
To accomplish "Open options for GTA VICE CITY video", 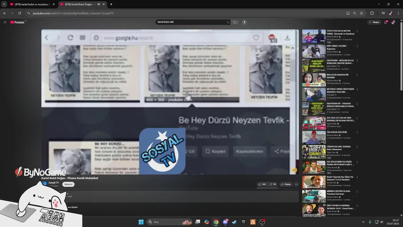I will pos(357,118).
